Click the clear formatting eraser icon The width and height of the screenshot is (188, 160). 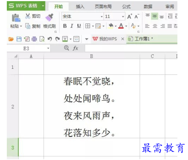(133, 26)
